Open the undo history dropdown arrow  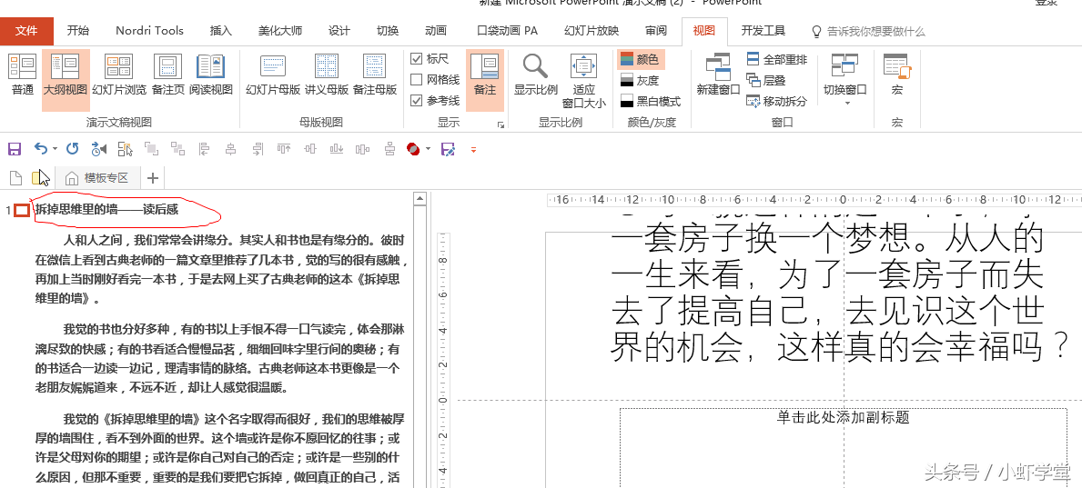pyautogui.click(x=55, y=148)
